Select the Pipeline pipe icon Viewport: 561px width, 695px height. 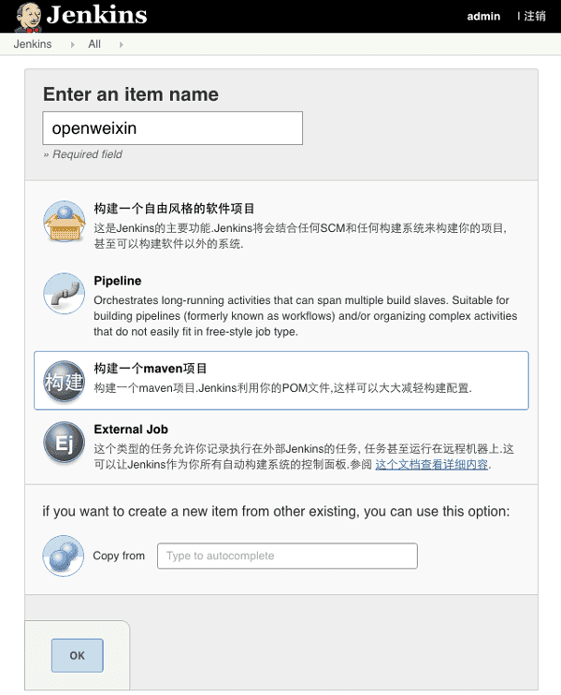[65, 294]
